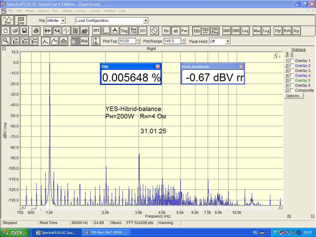Open FFT settings button
This screenshot has width=316, height=237.
(96, 31)
